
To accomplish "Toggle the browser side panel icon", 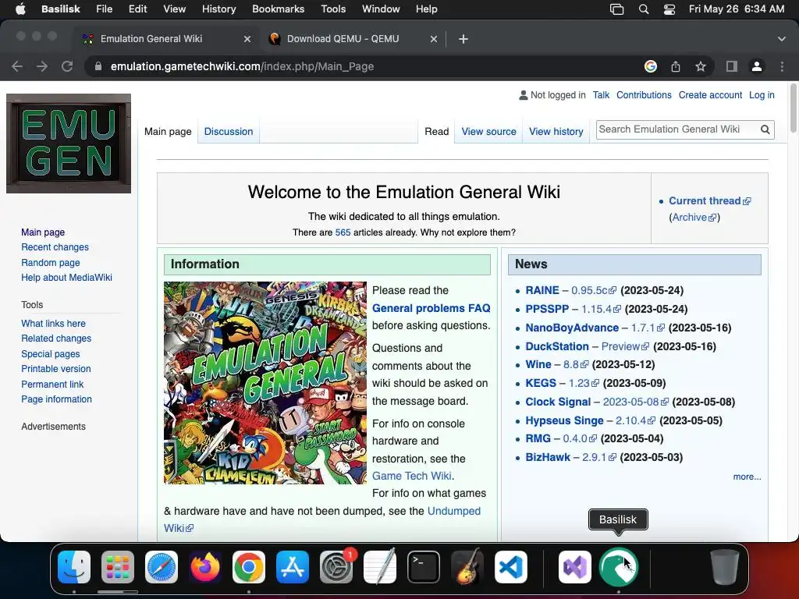I will pos(732,67).
